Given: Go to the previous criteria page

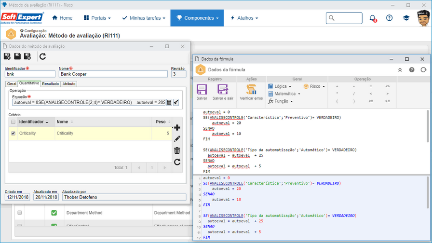Looking at the screenshot, I should point(139,167).
